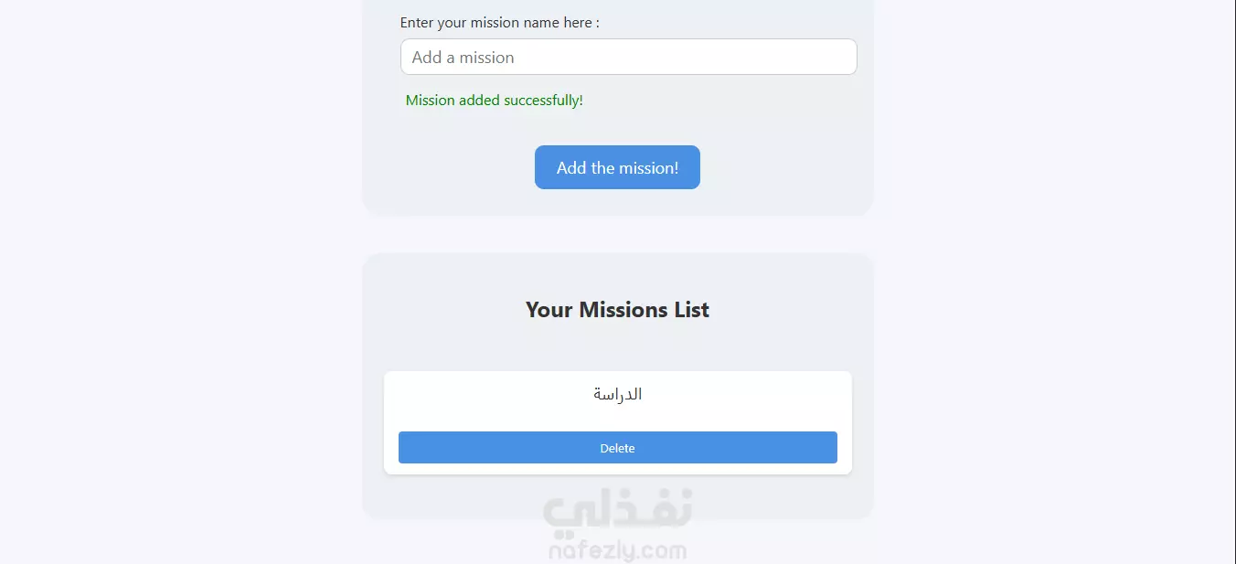Click the colon ending the mission name label
The height and width of the screenshot is (564, 1236).
click(598, 24)
